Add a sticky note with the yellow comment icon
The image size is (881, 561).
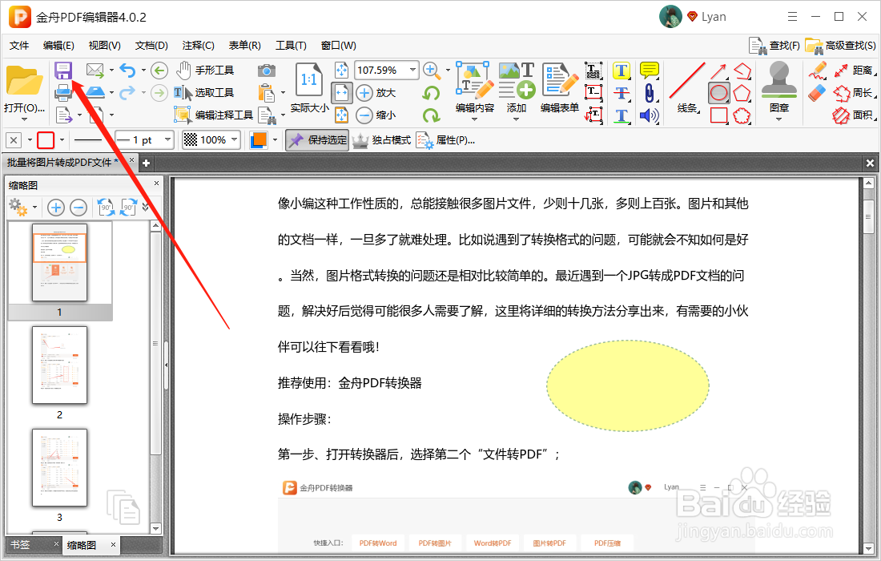pyautogui.click(x=650, y=71)
